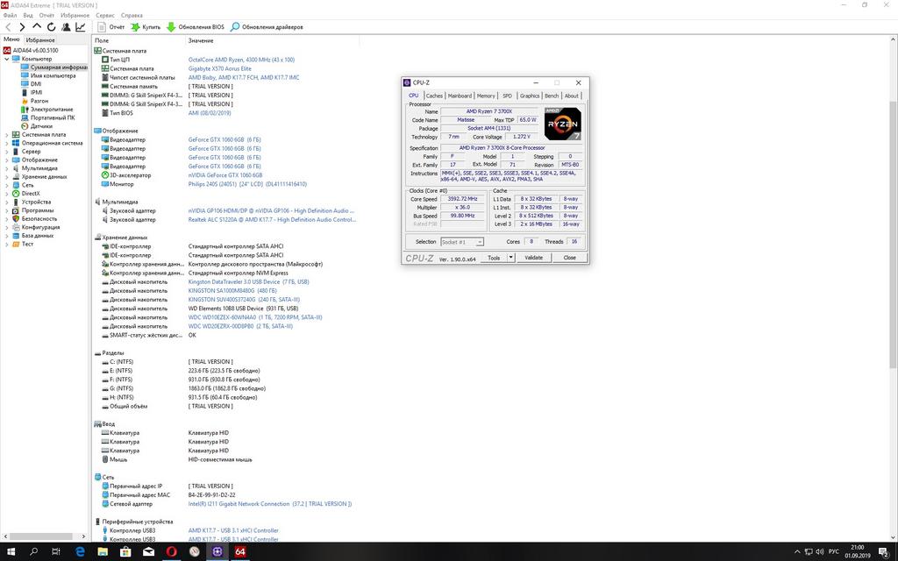The width and height of the screenshot is (898, 561).
Task: Select Датчики in the tree
Action: coord(41,126)
